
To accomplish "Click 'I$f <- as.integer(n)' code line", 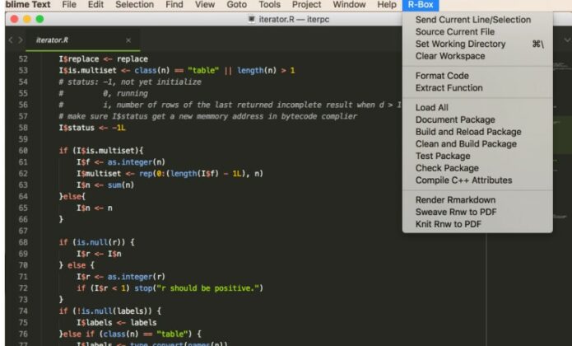I will click(x=121, y=162).
